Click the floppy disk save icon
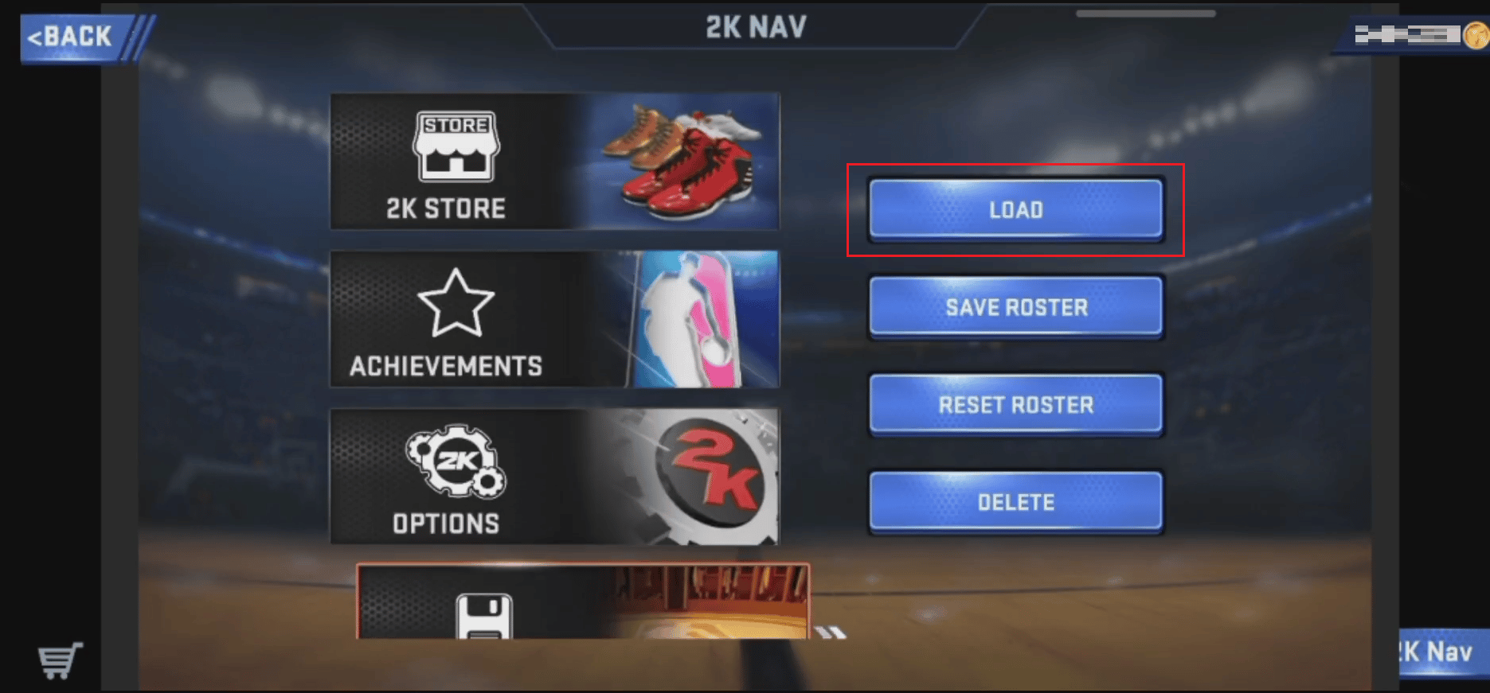Viewport: 1490px width, 693px height. tap(483, 617)
